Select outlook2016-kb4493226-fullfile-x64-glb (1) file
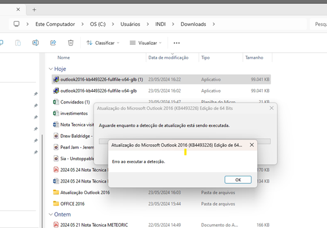The image size is (327, 228). pos(161,79)
